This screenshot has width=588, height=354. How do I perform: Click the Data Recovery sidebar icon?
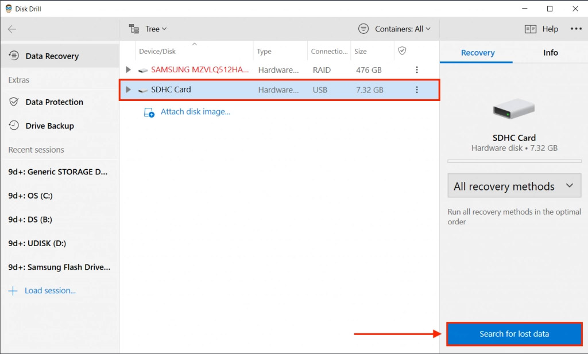click(14, 56)
